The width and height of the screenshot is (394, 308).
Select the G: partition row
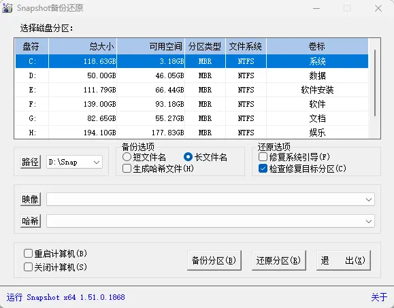coord(191,118)
